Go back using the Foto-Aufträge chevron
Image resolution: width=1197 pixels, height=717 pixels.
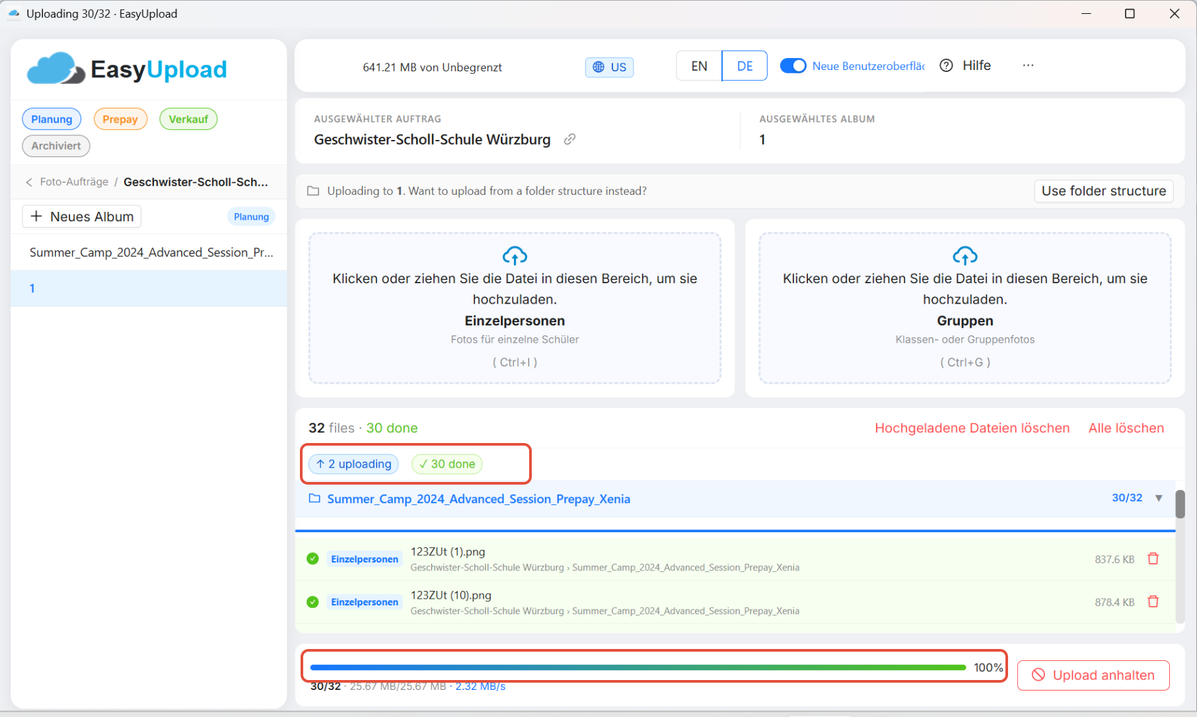coord(29,182)
